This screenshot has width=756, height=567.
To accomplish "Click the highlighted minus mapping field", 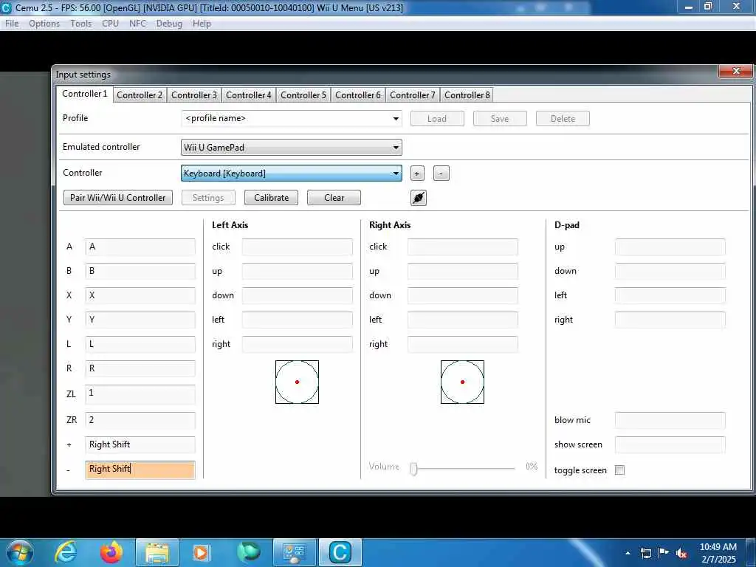I will 140,470.
